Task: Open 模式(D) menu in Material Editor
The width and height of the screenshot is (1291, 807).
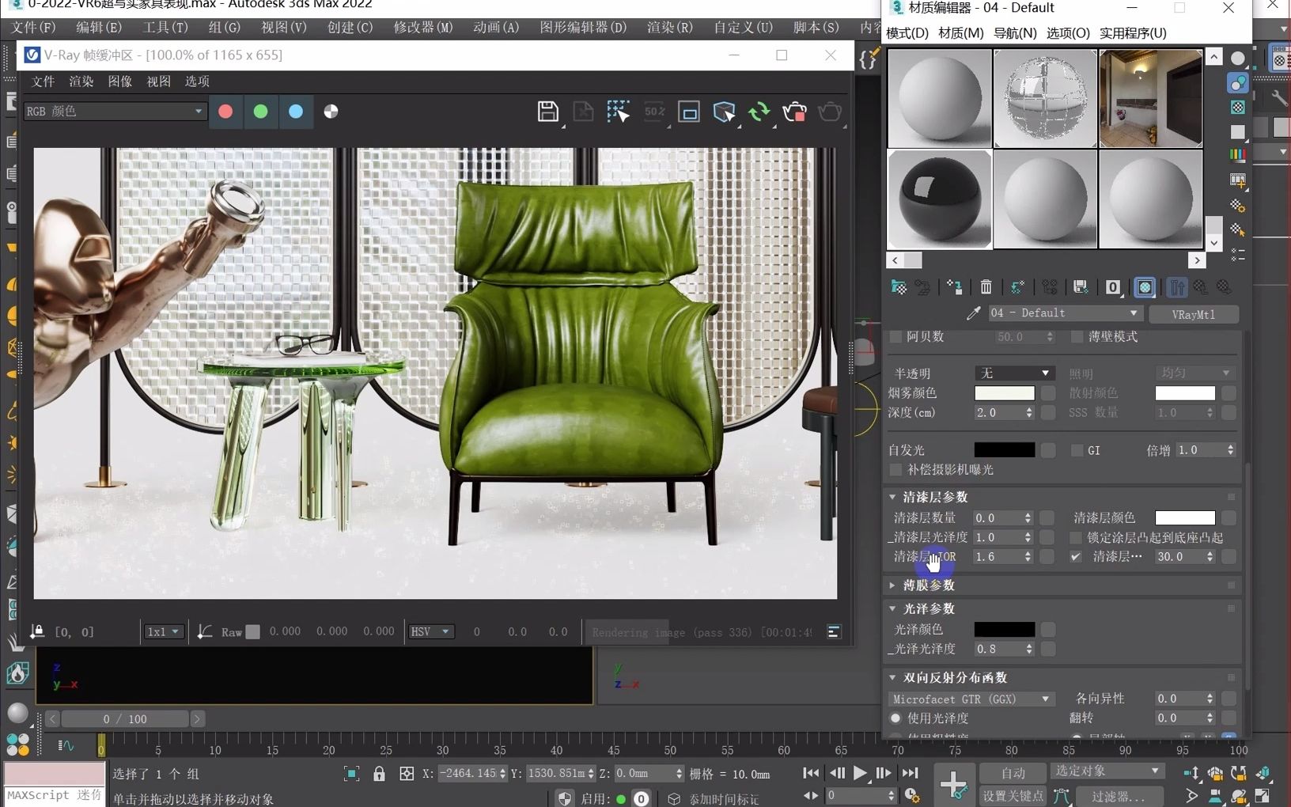Action: (x=907, y=33)
